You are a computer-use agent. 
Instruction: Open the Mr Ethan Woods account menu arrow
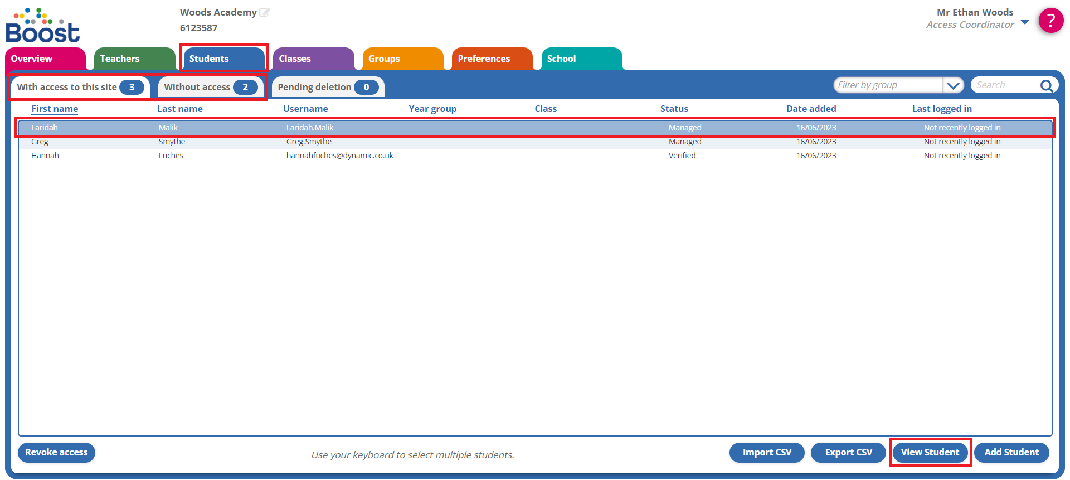click(x=1024, y=22)
